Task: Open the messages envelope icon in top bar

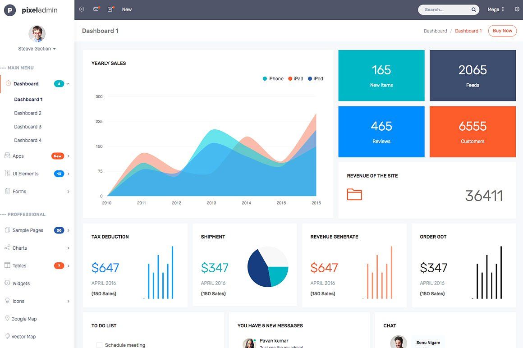Action: (96, 9)
